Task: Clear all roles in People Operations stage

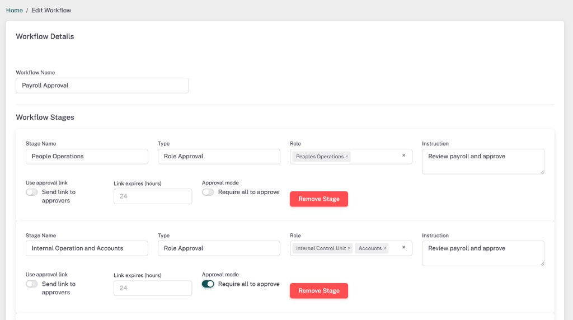Action: point(404,156)
